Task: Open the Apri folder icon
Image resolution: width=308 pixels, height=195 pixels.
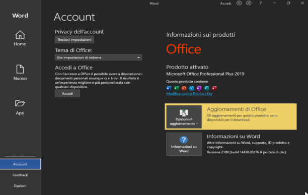Action: tap(20, 103)
